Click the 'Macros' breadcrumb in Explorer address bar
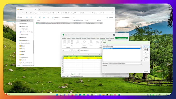176x99 pixels. click(x=60, y=13)
